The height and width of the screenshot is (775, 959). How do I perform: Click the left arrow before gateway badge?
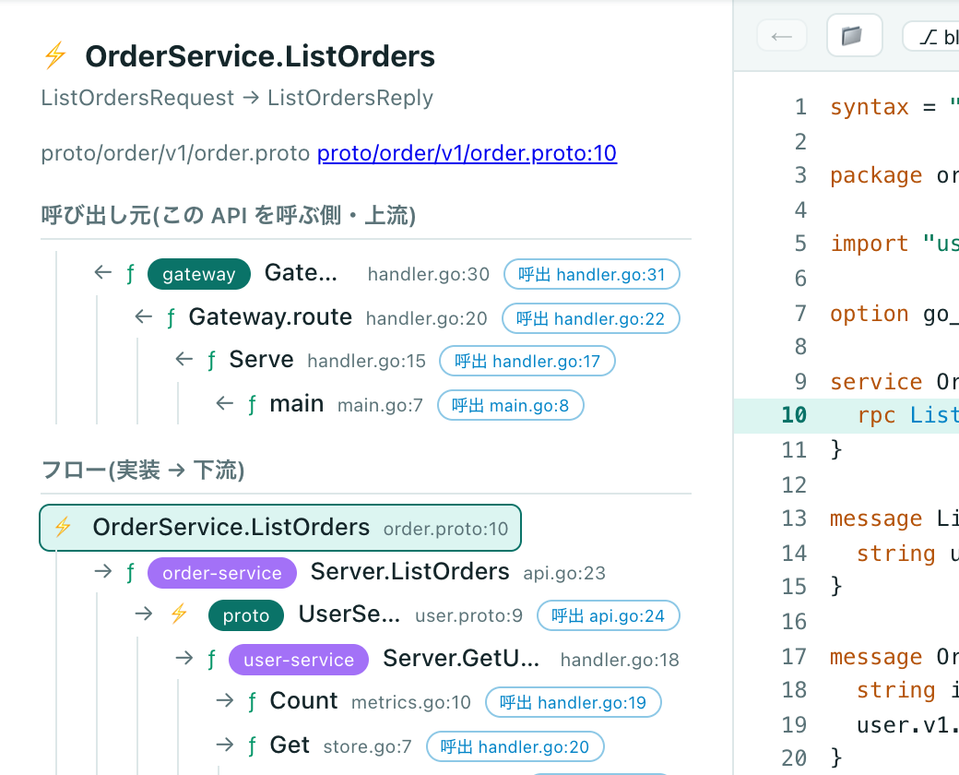pos(102,272)
